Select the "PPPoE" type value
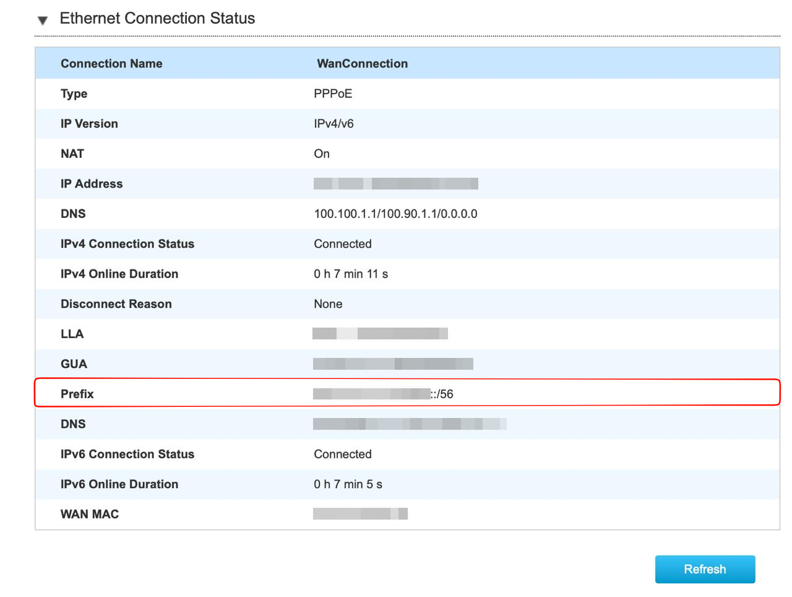792x597 pixels. click(333, 94)
